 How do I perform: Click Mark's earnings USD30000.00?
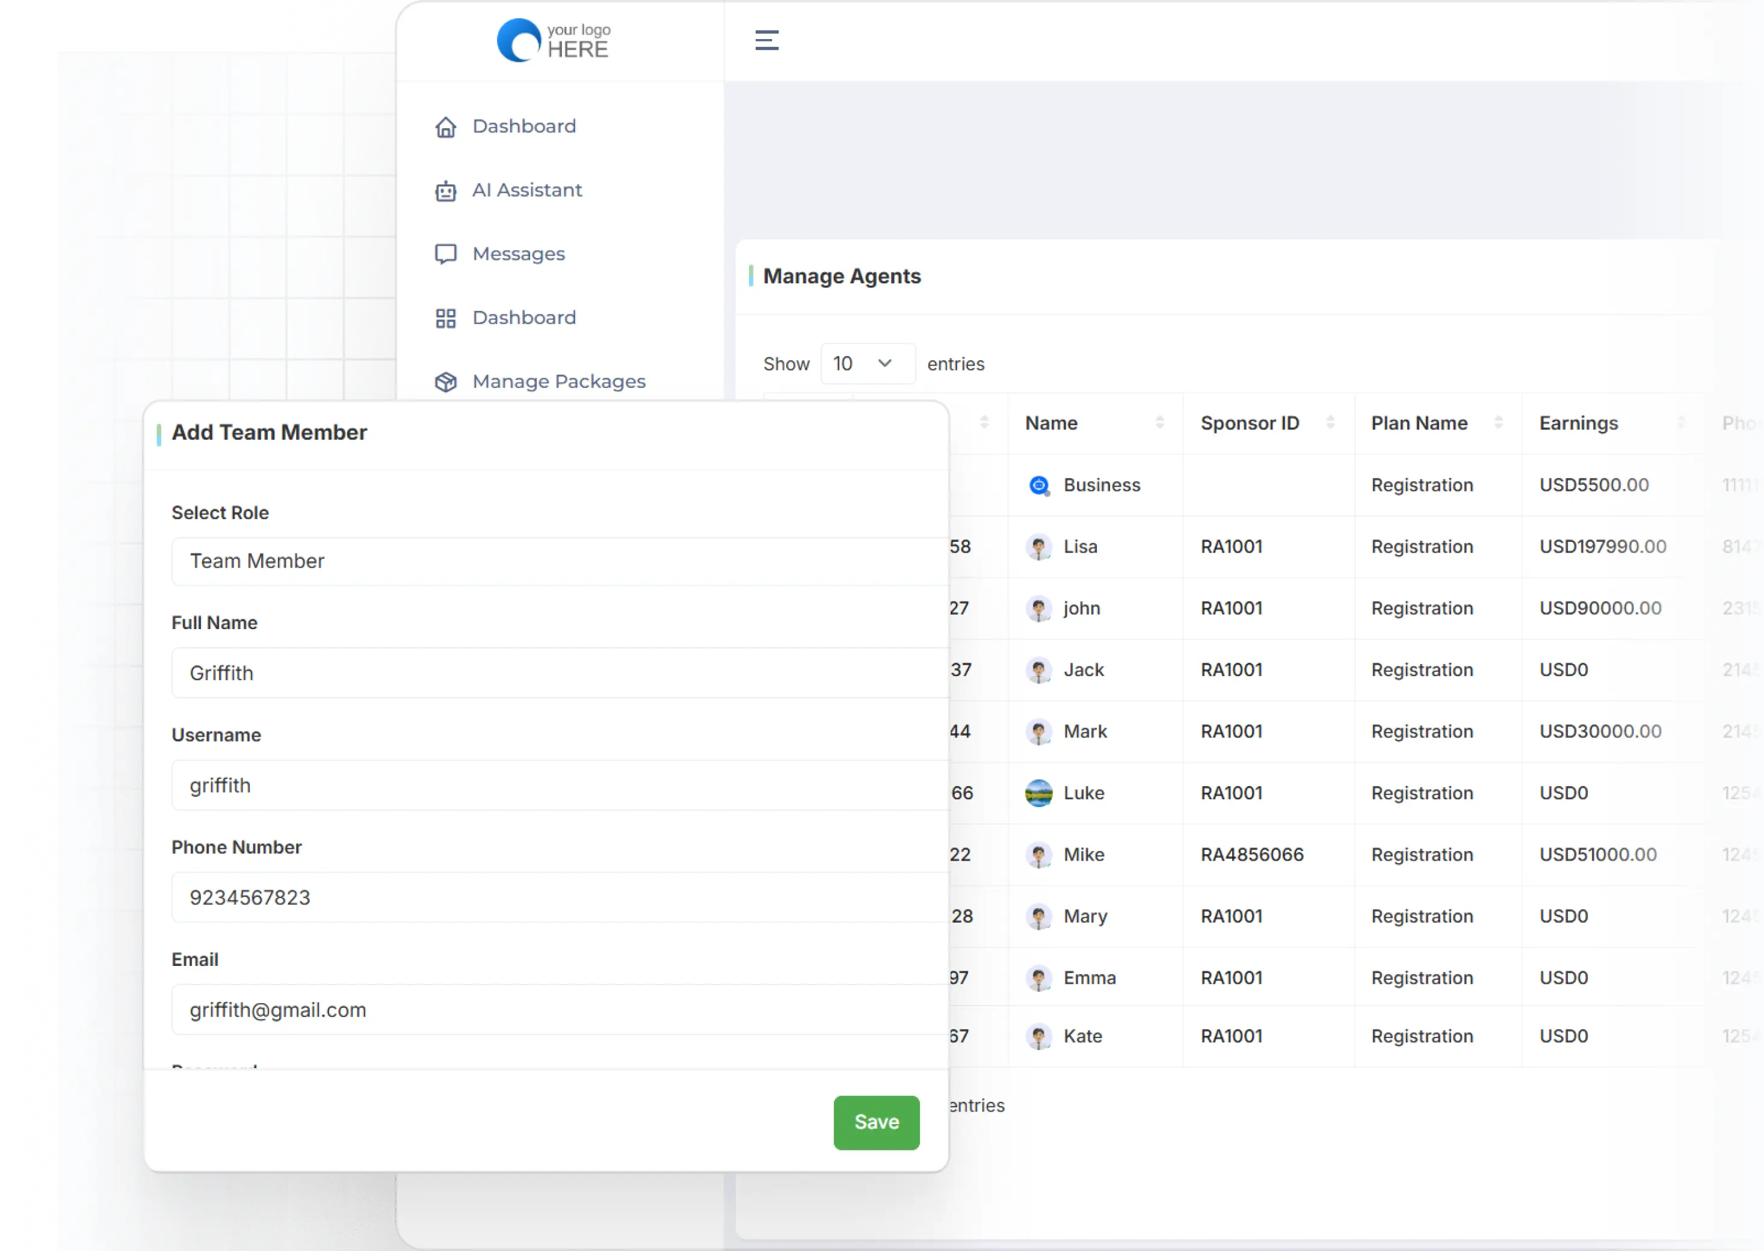point(1600,732)
